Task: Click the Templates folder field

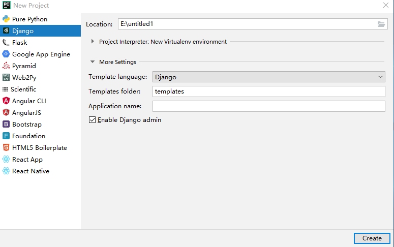Action: [268, 91]
